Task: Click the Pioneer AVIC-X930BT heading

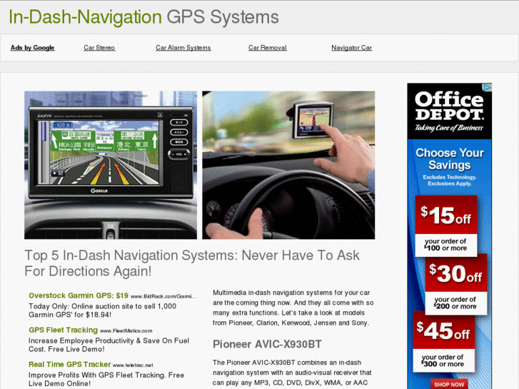Action: point(267,344)
